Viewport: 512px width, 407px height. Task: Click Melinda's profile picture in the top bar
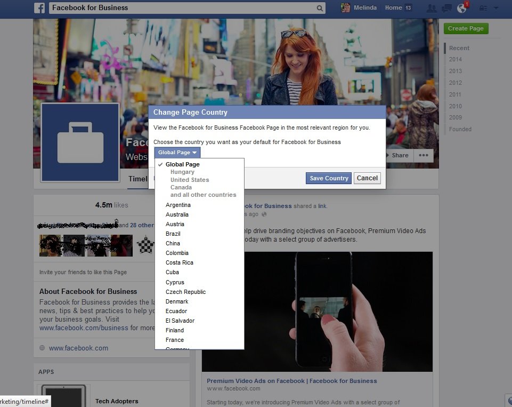[346, 8]
